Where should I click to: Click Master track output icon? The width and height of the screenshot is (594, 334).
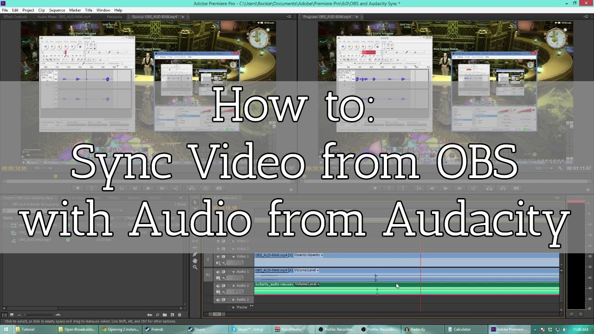pos(252,306)
